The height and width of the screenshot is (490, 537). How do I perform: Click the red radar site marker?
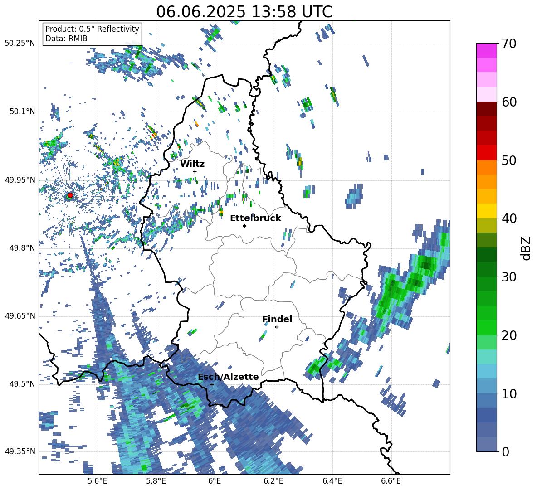click(70, 195)
